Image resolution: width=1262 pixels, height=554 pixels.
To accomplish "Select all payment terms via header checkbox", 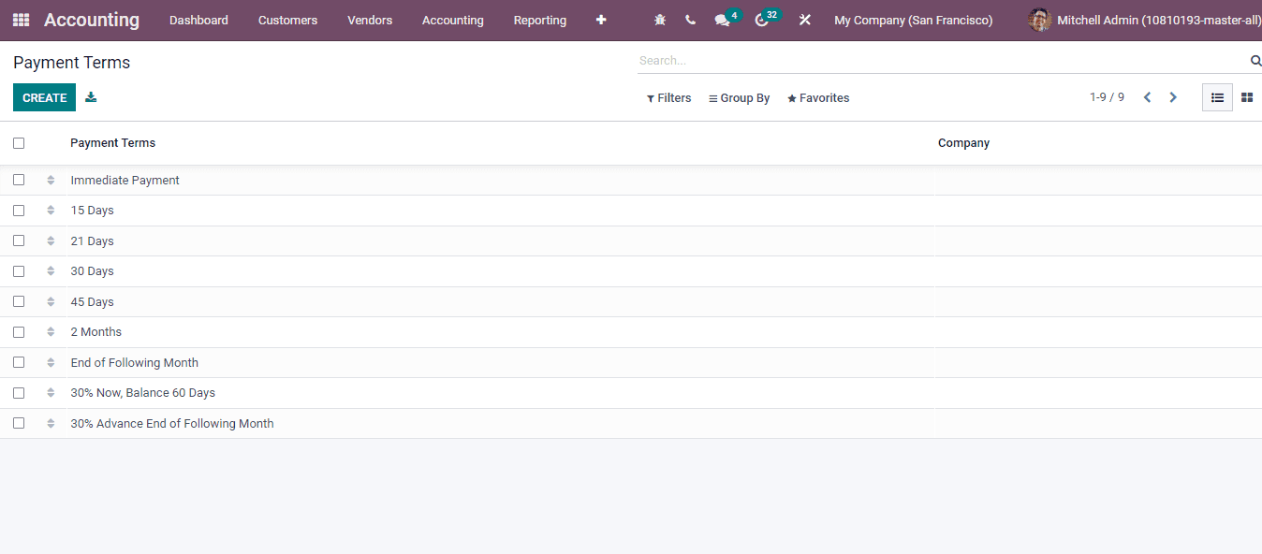I will [19, 142].
